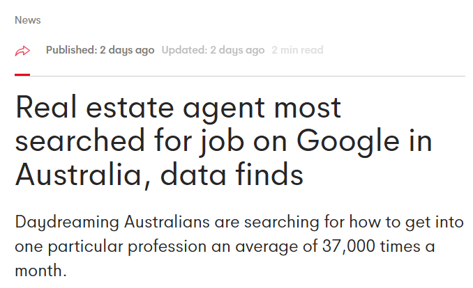473x288 pixels.
Task: Click the "Updated: 2 days ago" timestamp
Action: click(213, 50)
